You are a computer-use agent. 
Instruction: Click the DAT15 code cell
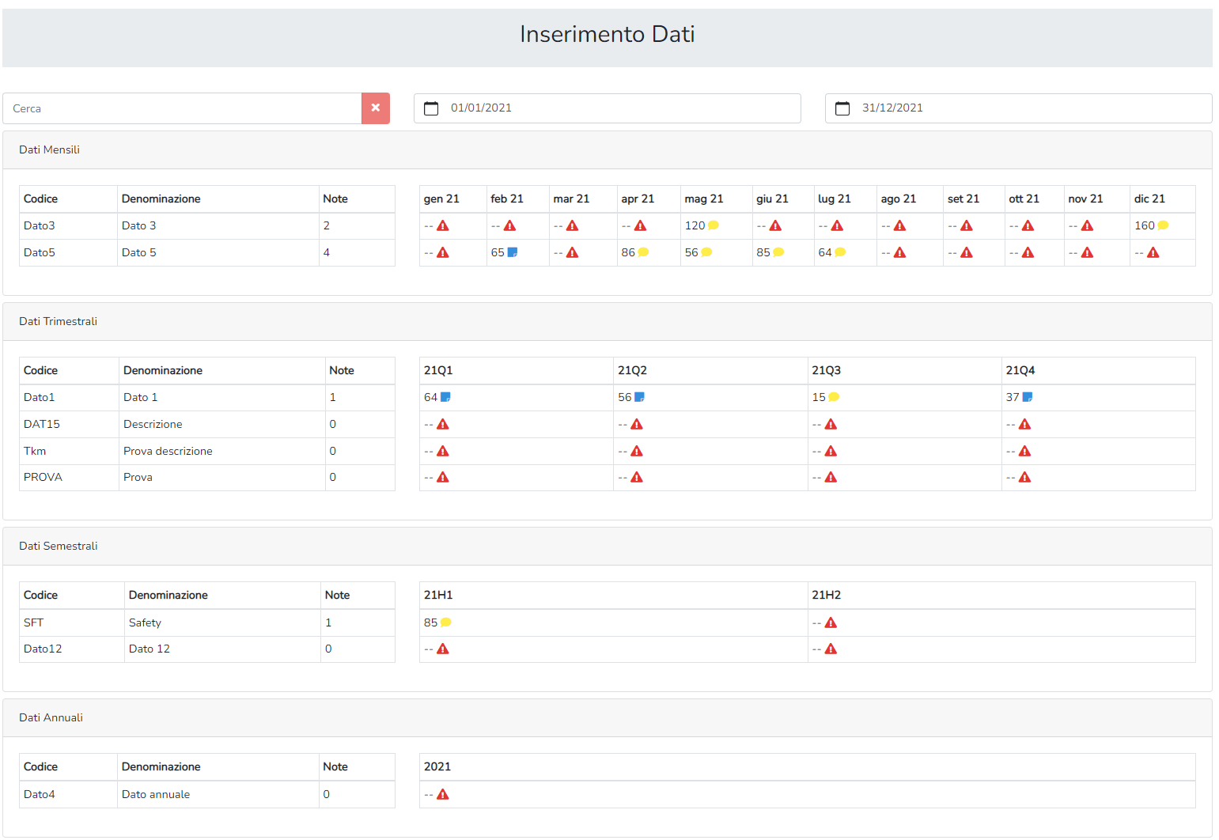tap(69, 425)
